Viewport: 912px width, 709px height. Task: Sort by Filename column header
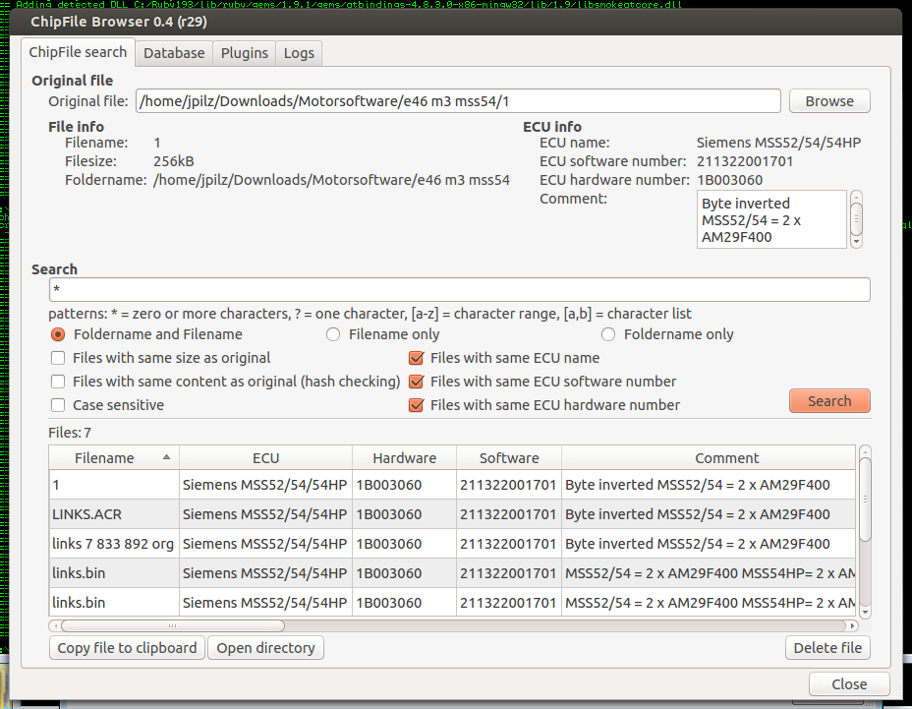click(x=114, y=458)
